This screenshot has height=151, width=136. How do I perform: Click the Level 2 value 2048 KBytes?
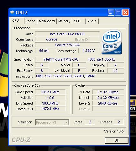[108, 103]
